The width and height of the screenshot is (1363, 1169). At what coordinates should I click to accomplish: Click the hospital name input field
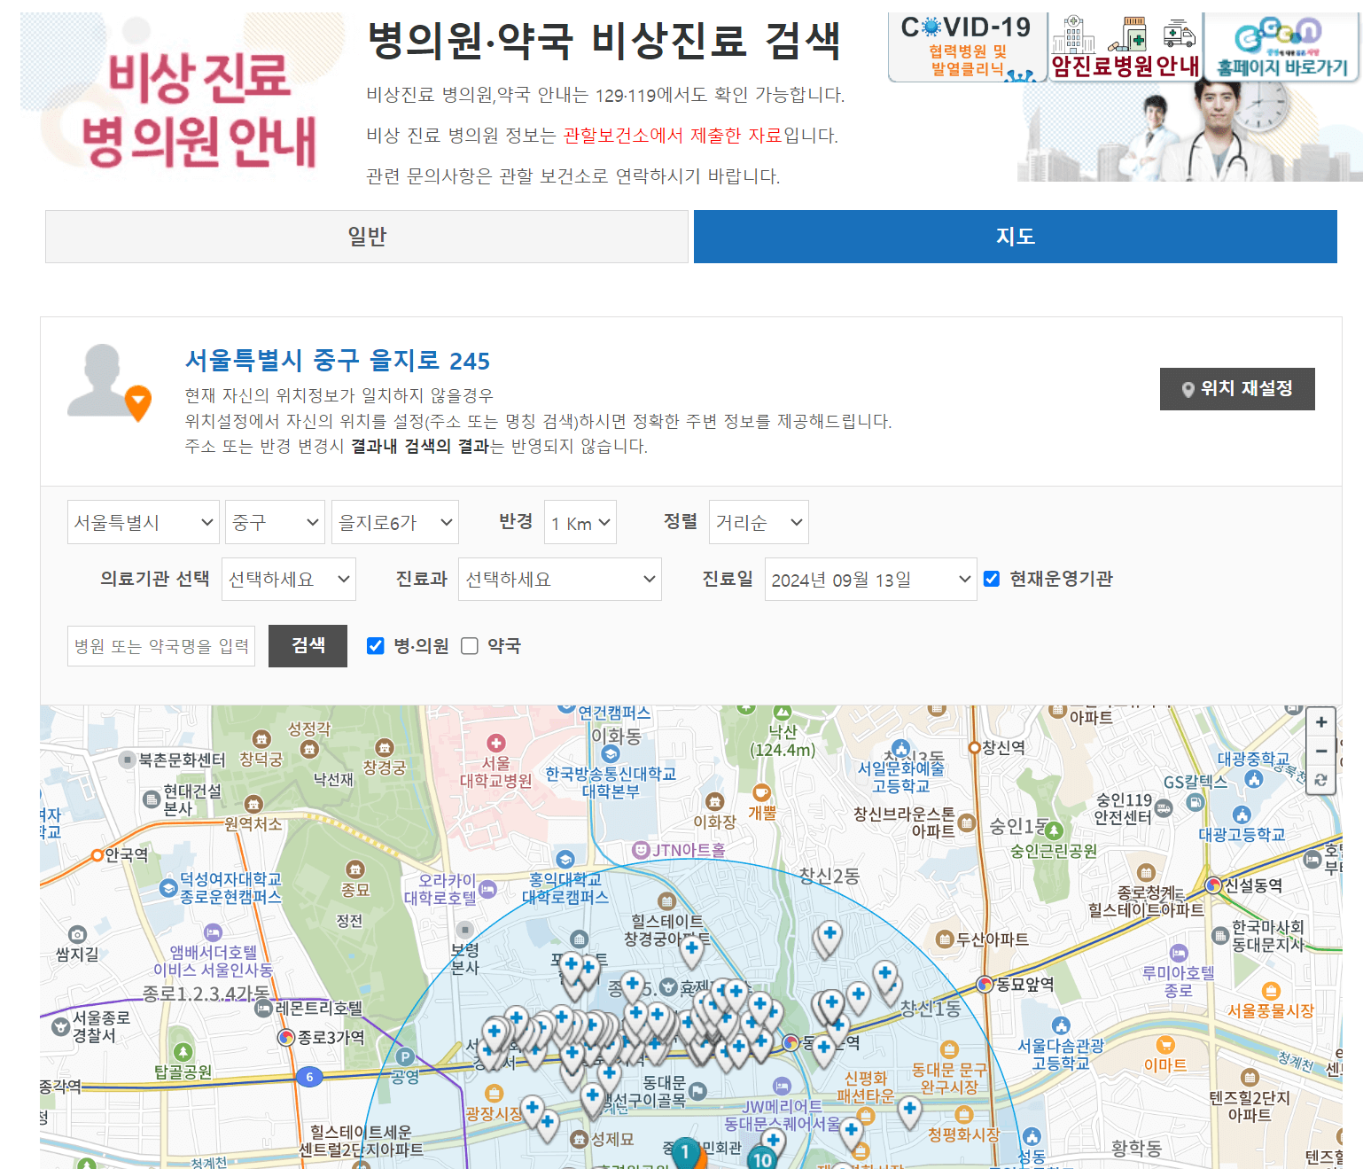coord(160,646)
